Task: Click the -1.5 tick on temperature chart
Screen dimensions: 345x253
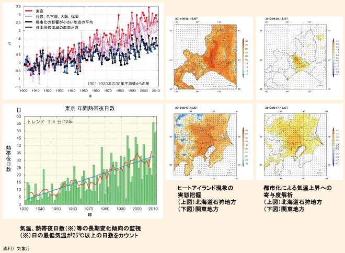Action: point(18,87)
